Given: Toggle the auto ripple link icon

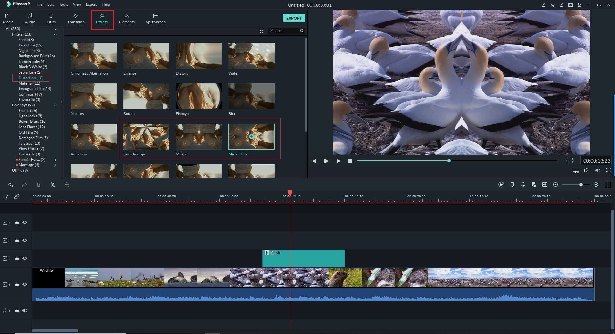Looking at the screenshot, I should 17,197.
